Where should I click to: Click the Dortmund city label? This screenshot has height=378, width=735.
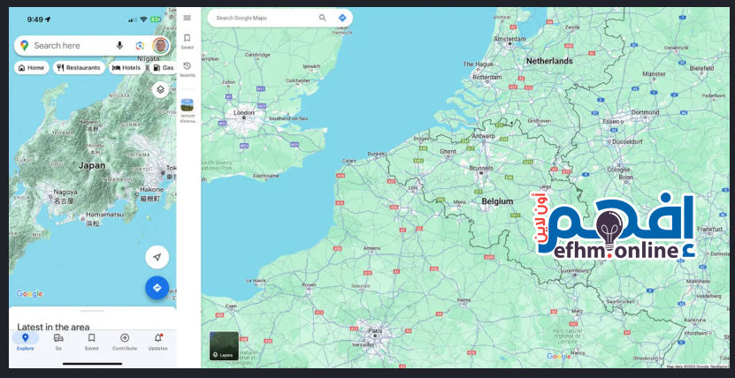(646, 112)
